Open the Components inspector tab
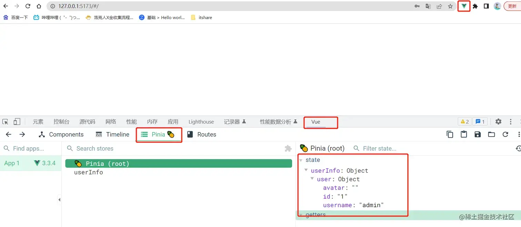This screenshot has width=521, height=227. [61, 134]
